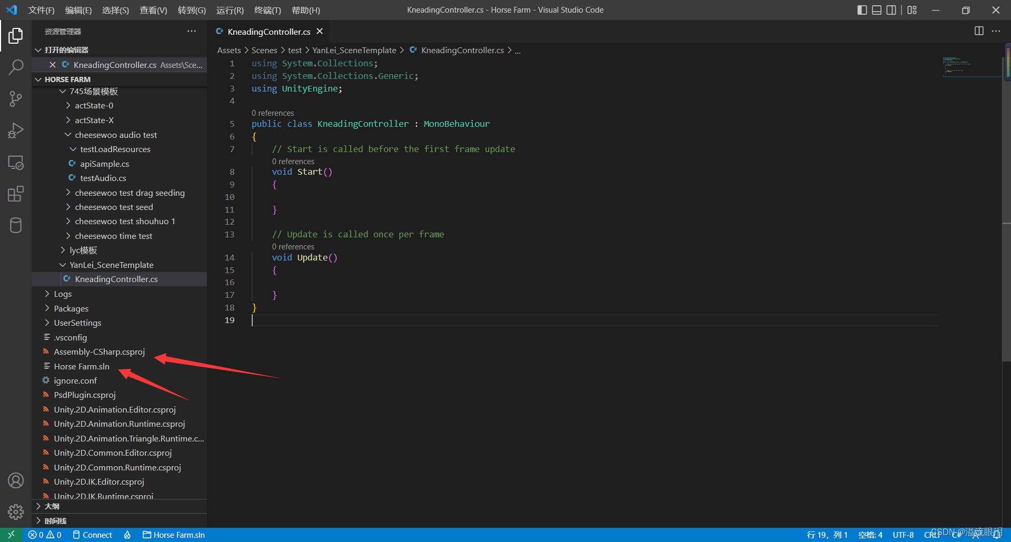Open PsdPlugin.csproj file
This screenshot has width=1011, height=542.
pyautogui.click(x=120, y=395)
